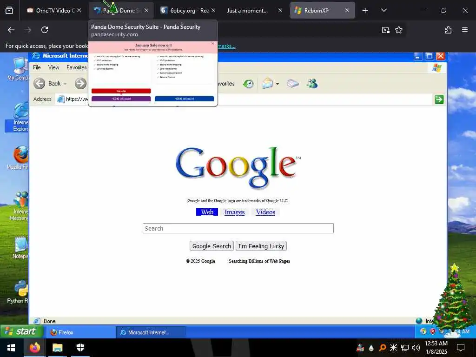Open the volume speaker tray icon
Image resolution: width=476 pixels, height=357 pixels.
tap(416, 348)
